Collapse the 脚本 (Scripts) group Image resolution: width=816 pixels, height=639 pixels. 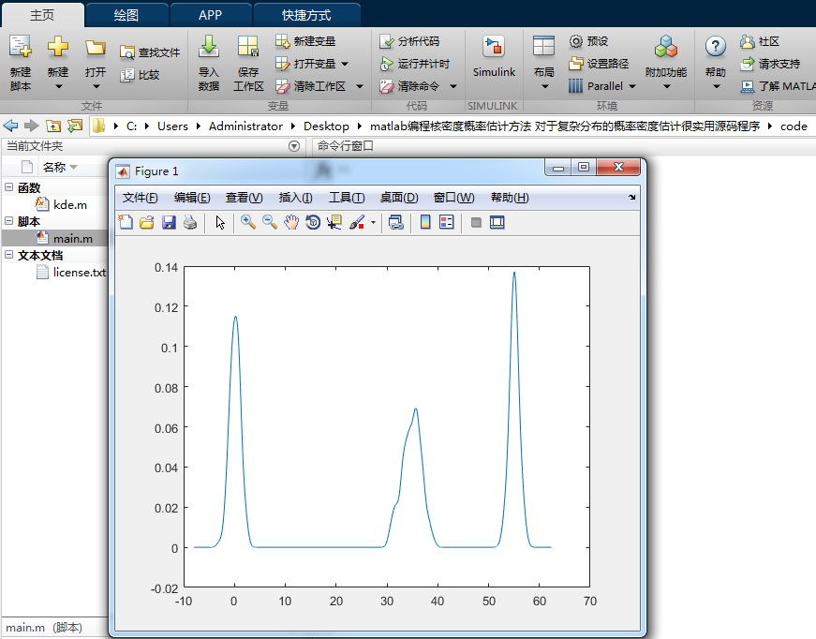coord(8,220)
